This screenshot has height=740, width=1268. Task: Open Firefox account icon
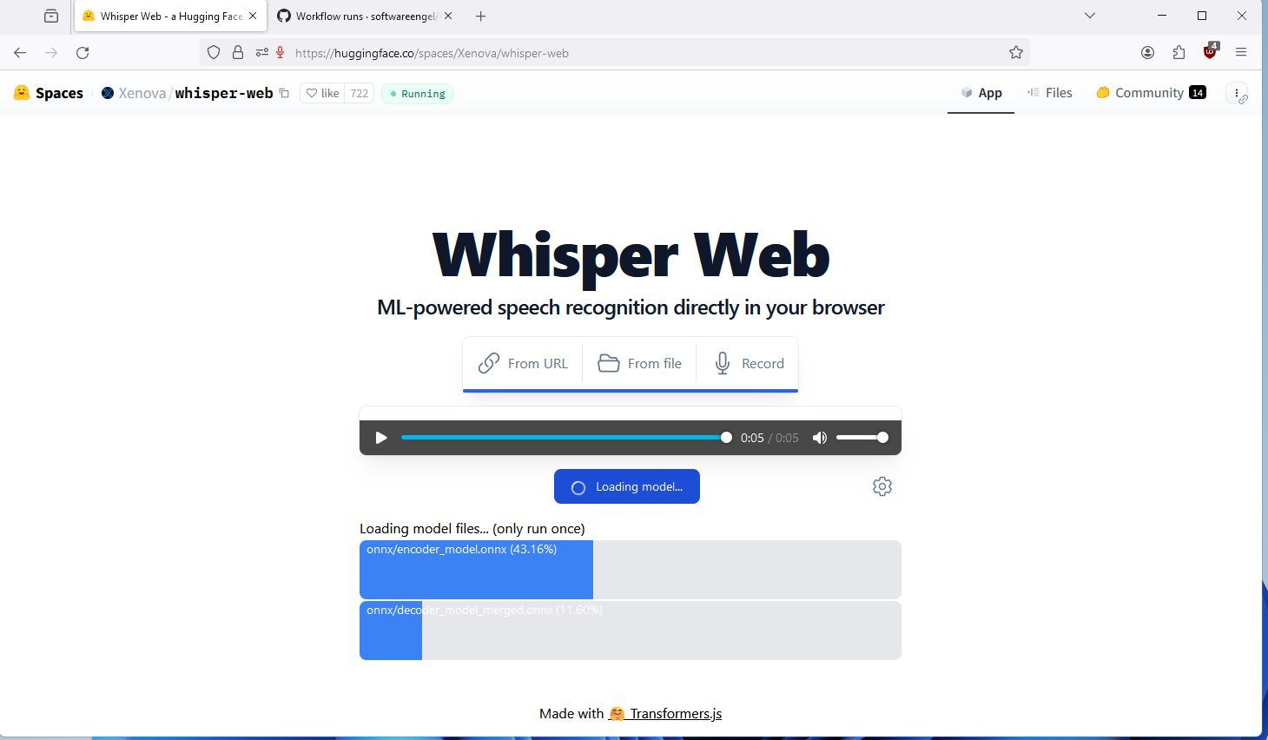(1147, 53)
